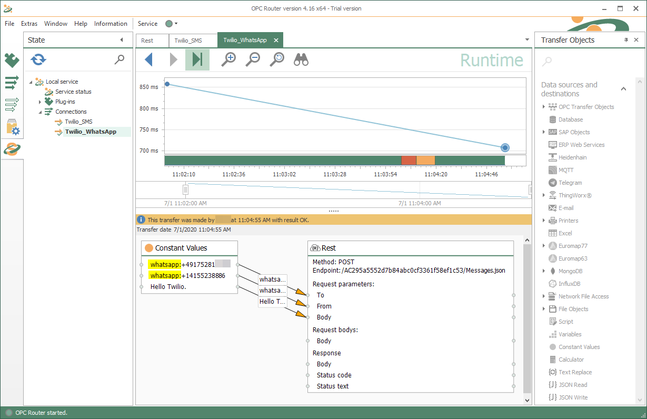Click the zoom in magnifier icon
The height and width of the screenshot is (419, 647).
point(228,59)
